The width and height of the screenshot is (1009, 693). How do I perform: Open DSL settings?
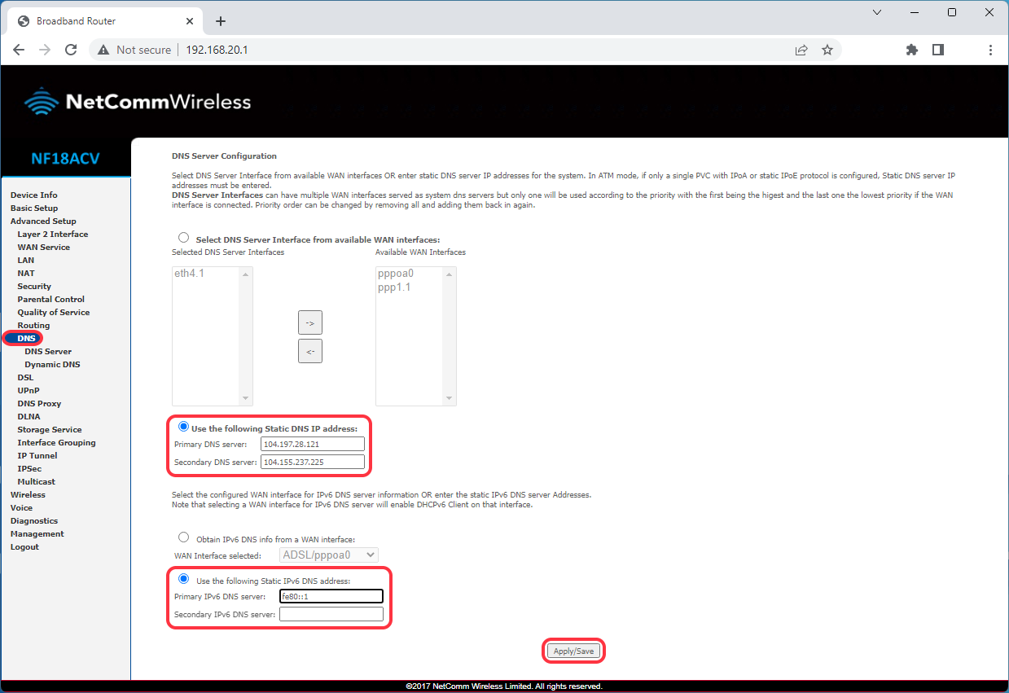coord(25,377)
